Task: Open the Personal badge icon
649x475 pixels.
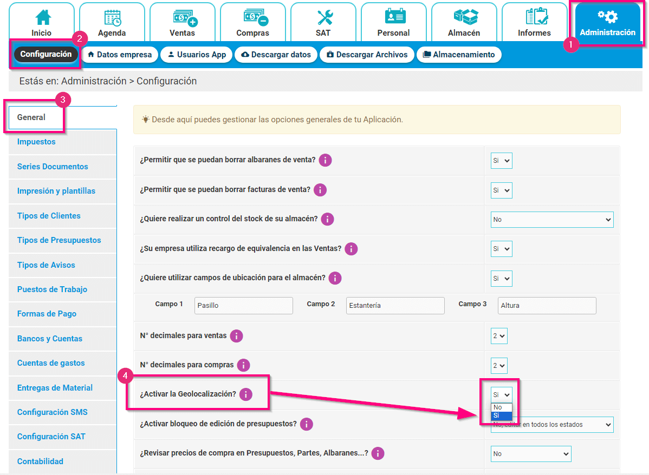Action: click(x=393, y=16)
